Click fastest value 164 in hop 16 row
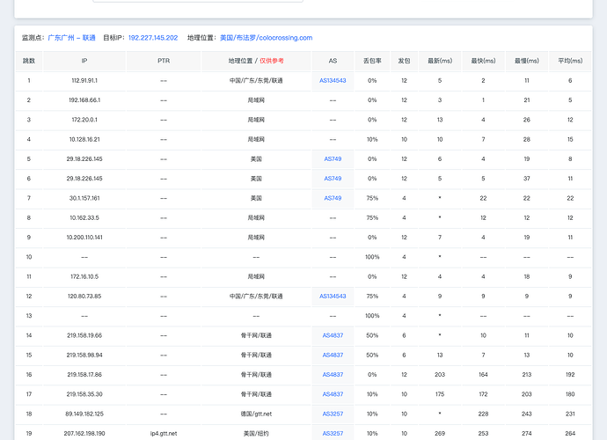Viewport: 607px width, 440px height. (x=483, y=375)
